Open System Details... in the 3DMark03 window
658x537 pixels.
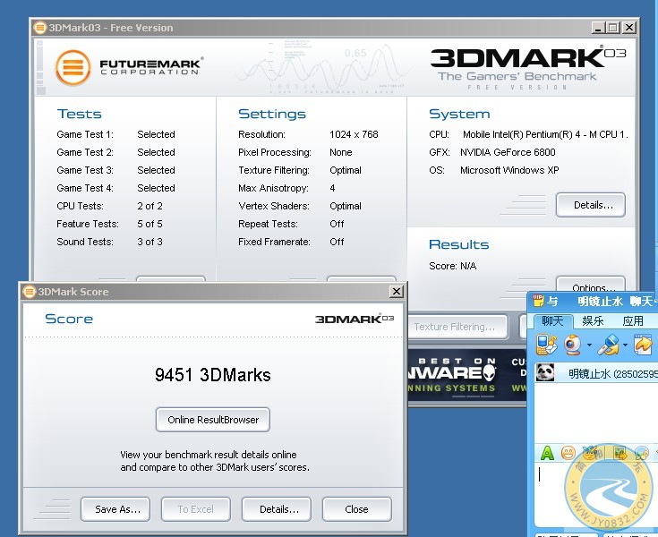pyautogui.click(x=591, y=205)
